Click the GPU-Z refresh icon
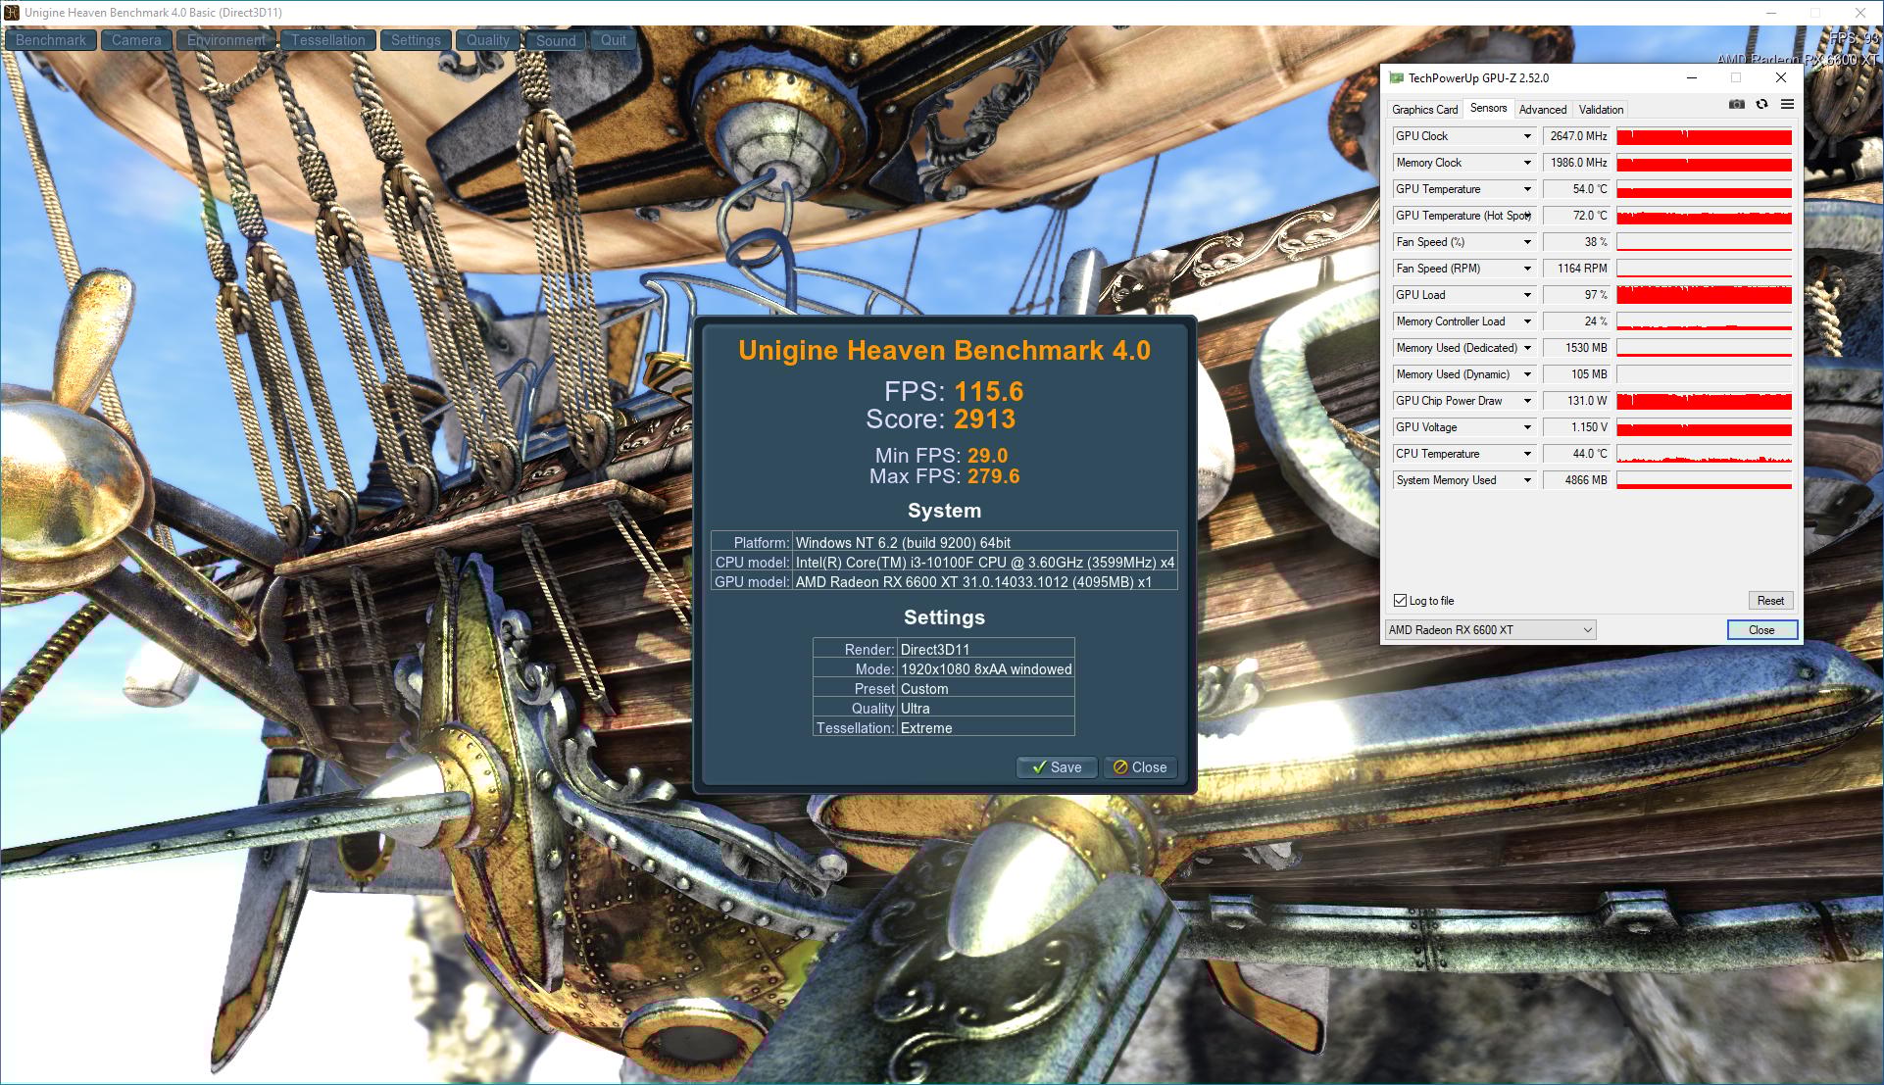Image resolution: width=1884 pixels, height=1085 pixels. click(1761, 104)
